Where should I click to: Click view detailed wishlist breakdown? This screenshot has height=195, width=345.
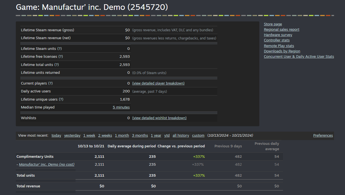pyautogui.click(x=159, y=118)
